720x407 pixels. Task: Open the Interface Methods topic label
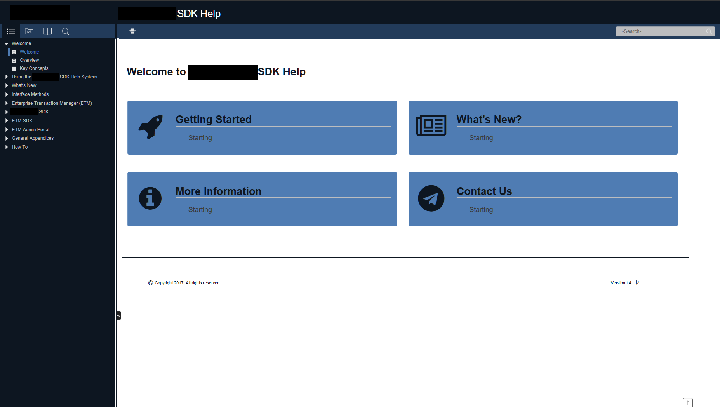pyautogui.click(x=30, y=94)
